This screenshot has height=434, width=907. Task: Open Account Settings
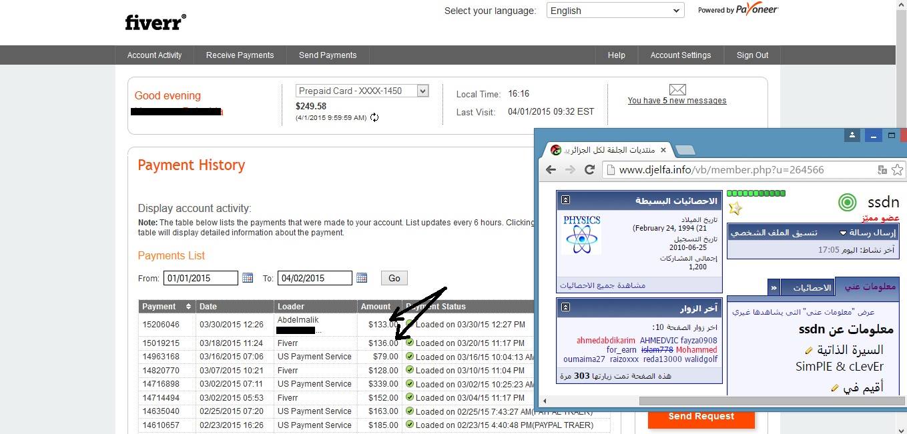(681, 55)
